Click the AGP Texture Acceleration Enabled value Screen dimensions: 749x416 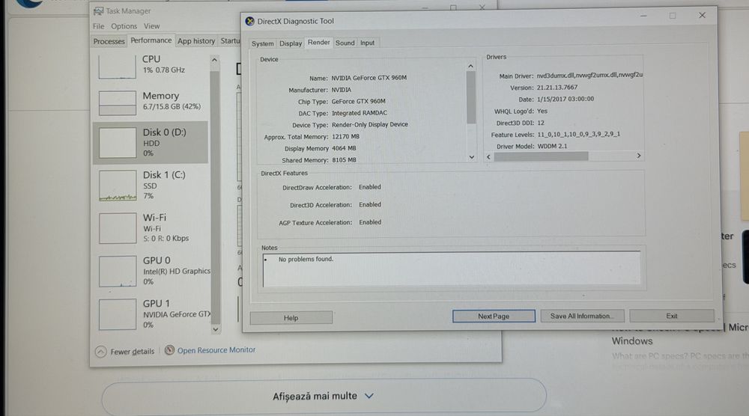coord(370,222)
